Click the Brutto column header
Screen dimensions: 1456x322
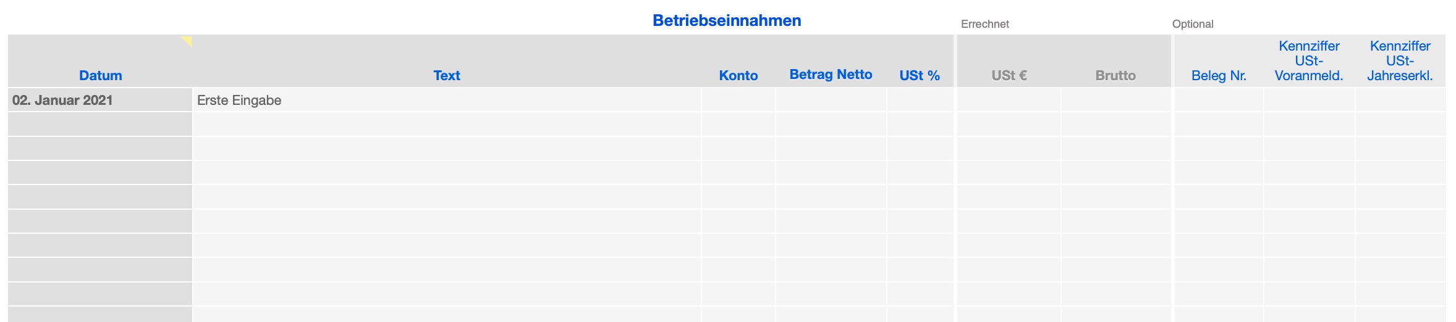point(1115,75)
